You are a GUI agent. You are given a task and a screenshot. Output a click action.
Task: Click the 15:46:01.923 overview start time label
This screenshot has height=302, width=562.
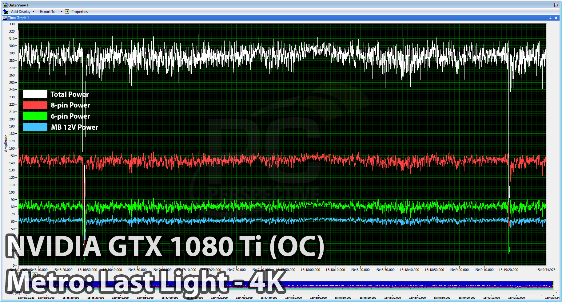tap(26, 298)
